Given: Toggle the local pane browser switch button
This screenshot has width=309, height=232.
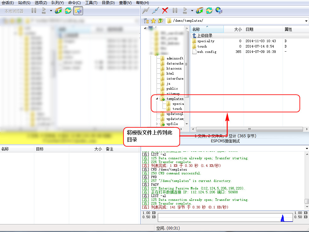Looking at the screenshot, I should [x=78, y=11].
